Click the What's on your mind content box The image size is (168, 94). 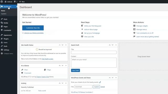click(x=94, y=63)
